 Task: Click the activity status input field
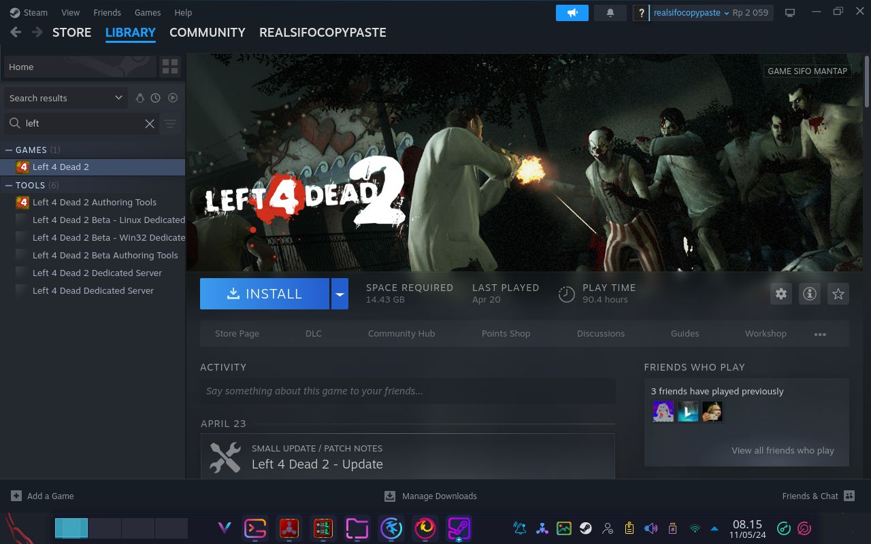[408, 391]
